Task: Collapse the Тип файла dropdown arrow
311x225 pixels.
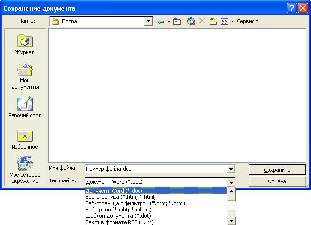Action: [x=231, y=182]
